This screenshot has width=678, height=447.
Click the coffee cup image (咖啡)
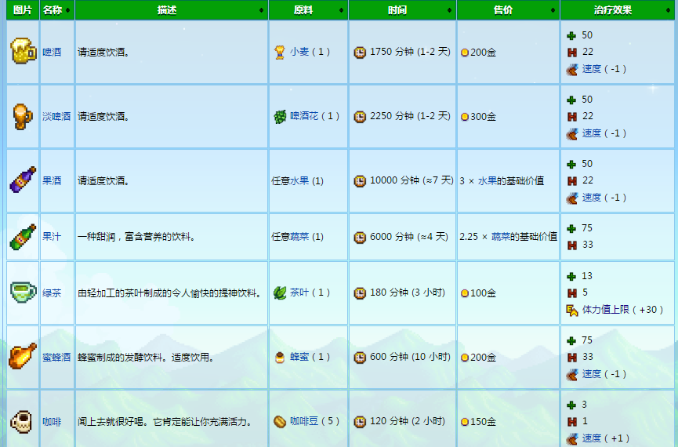click(x=22, y=421)
